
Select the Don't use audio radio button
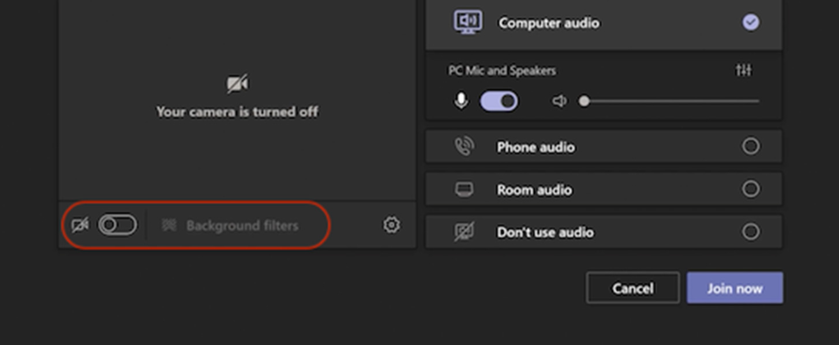(x=751, y=231)
